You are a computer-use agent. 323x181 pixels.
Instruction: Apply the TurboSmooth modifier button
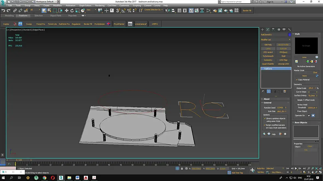(x=268, y=56)
